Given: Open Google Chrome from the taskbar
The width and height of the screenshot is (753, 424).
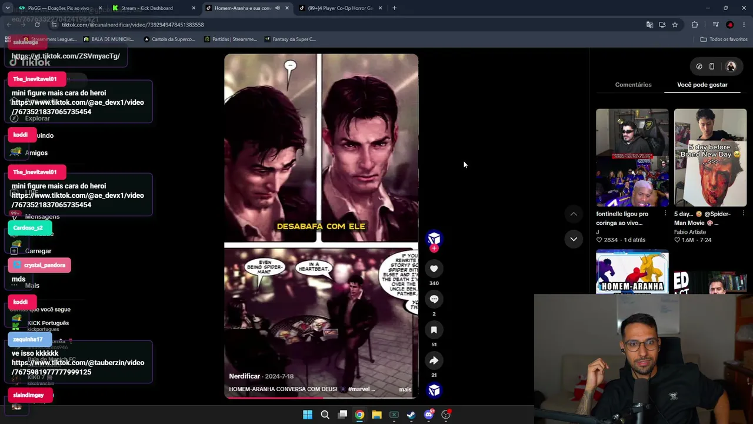Looking at the screenshot, I should pos(359,415).
